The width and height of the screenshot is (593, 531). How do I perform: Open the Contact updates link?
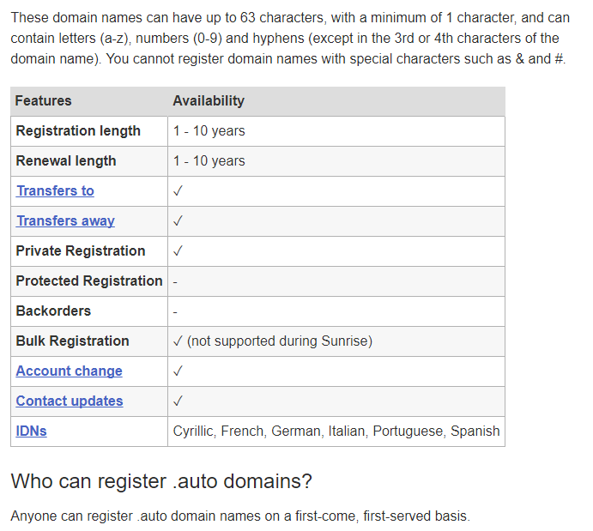point(70,401)
